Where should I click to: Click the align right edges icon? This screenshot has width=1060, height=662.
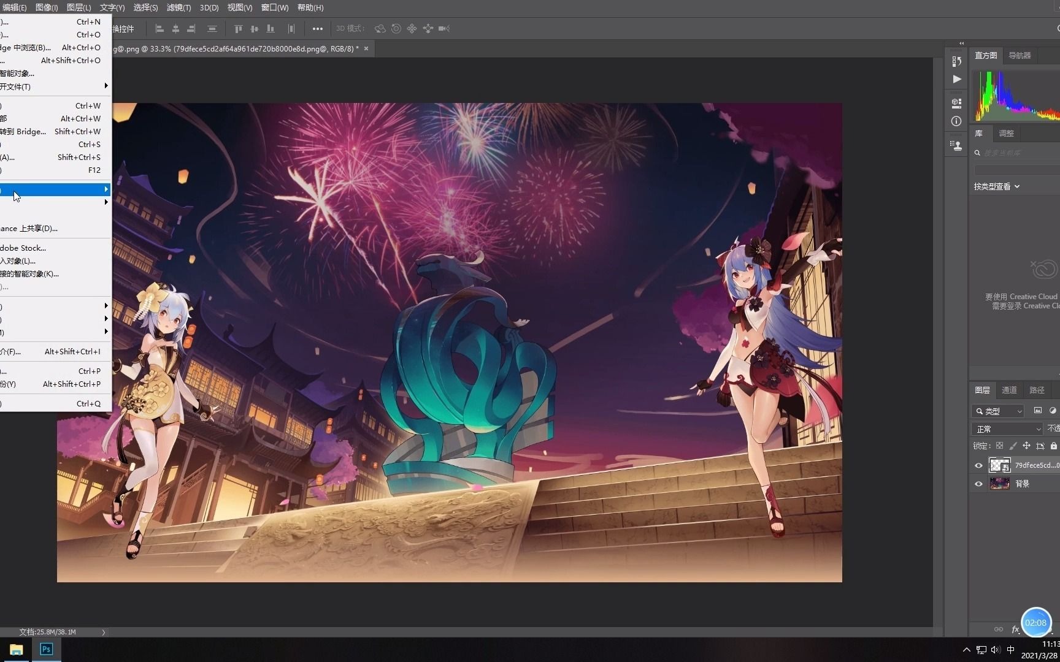point(191,29)
